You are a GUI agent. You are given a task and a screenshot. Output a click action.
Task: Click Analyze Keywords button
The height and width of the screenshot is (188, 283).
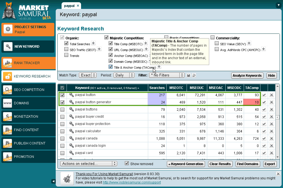247,76
